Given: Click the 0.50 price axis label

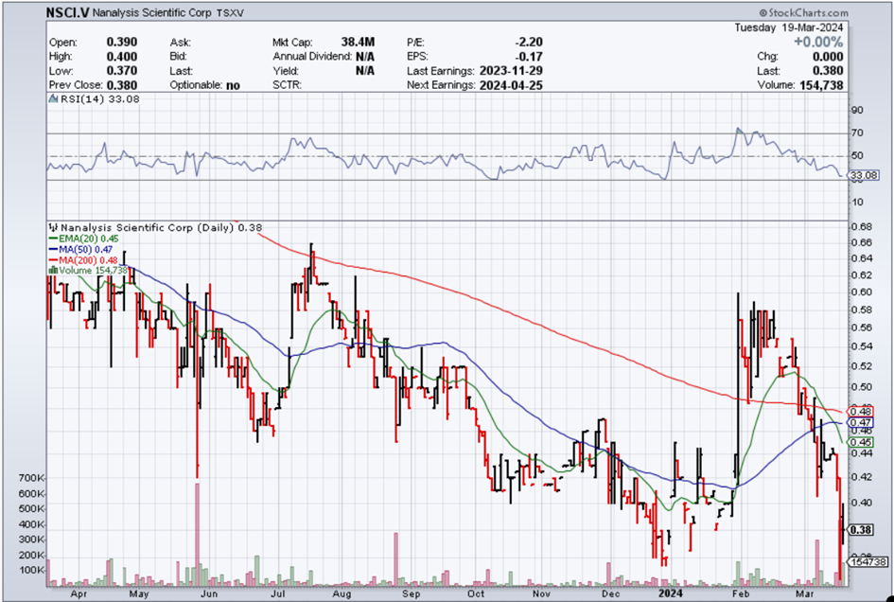Looking at the screenshot, I should [860, 387].
